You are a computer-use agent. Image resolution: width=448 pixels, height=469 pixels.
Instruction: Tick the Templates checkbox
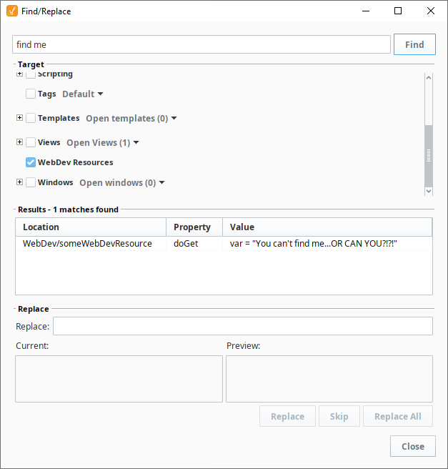pyautogui.click(x=31, y=118)
